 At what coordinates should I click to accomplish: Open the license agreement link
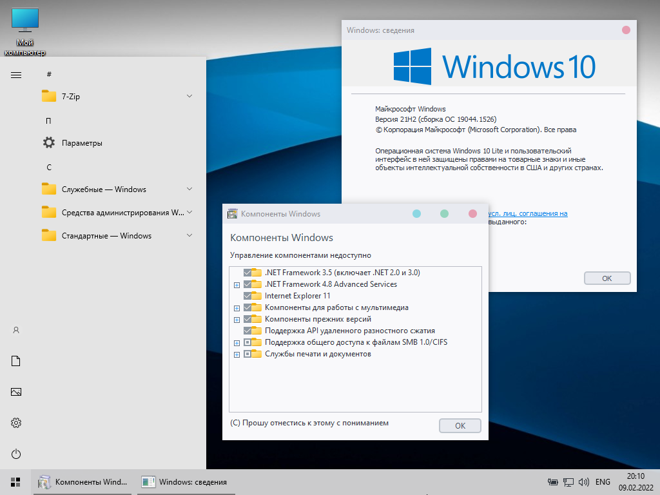529,214
